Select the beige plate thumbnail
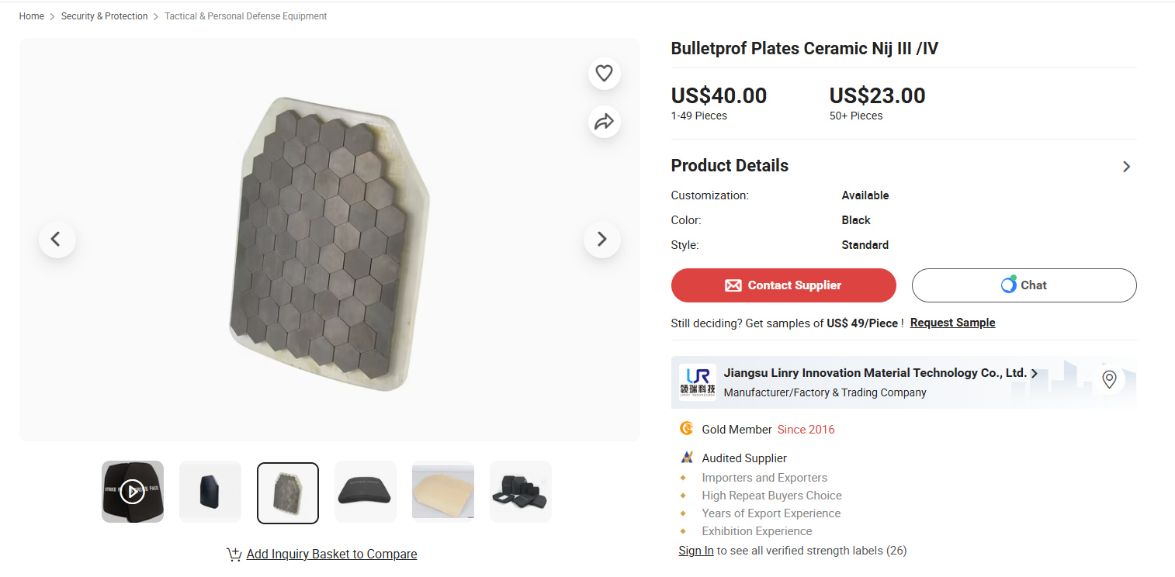 point(443,492)
